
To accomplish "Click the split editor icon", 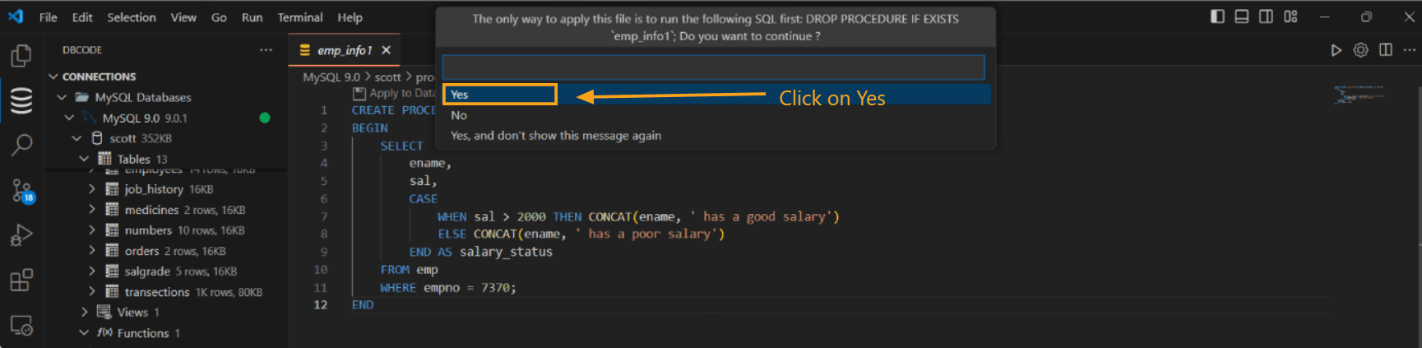I will pos(1385,50).
